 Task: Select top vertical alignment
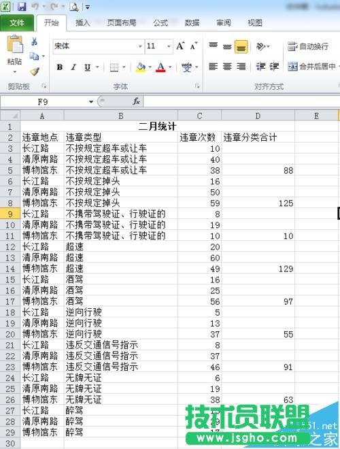214,46
